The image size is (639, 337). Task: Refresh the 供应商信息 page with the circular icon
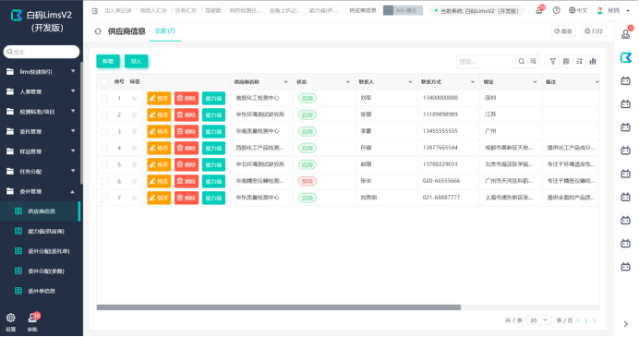(98, 31)
